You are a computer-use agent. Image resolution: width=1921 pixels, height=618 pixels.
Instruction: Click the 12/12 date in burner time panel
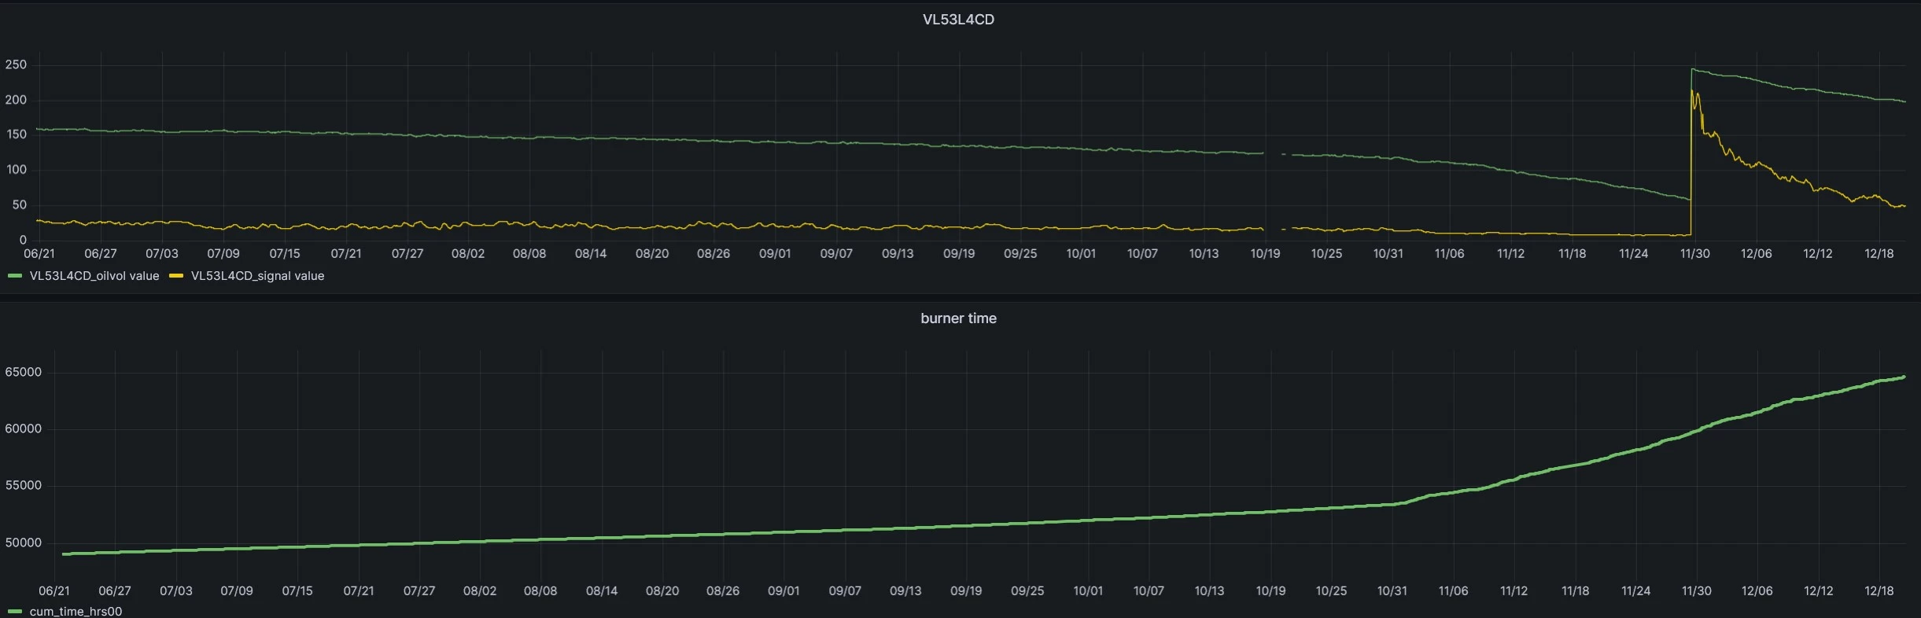tap(1818, 591)
